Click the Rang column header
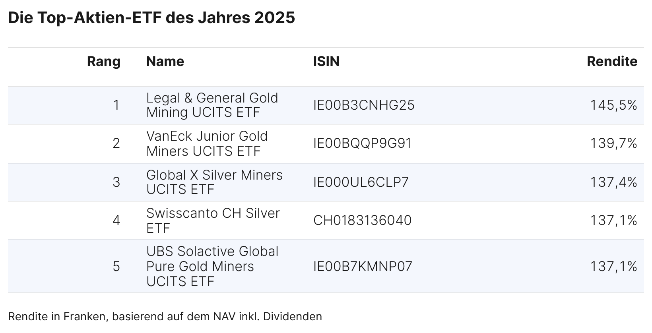The height and width of the screenshot is (333, 652). coord(103,62)
